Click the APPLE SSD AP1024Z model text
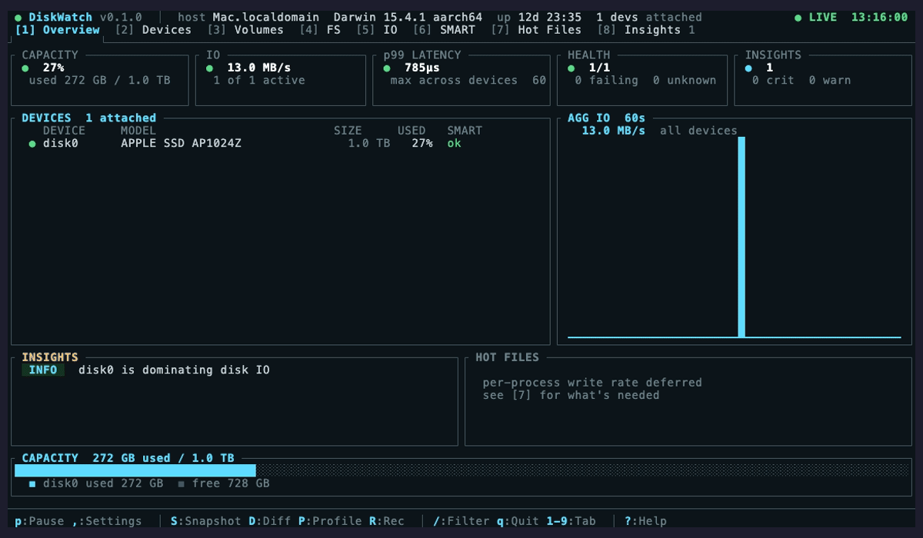 [x=182, y=144]
